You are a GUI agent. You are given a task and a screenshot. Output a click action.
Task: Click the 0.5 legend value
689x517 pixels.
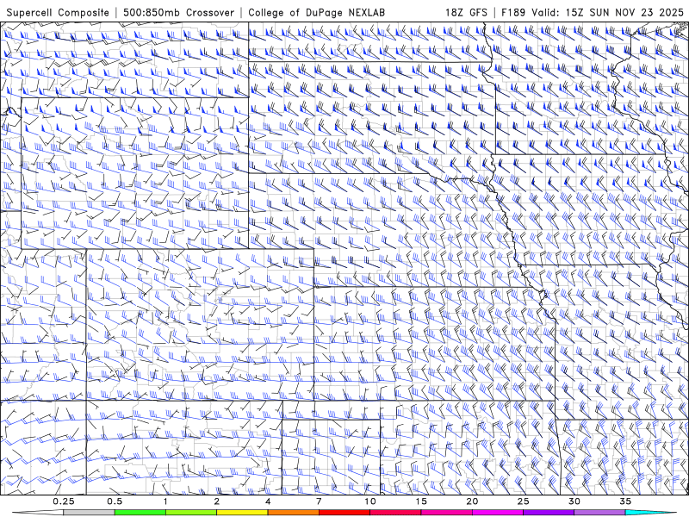[x=115, y=501]
